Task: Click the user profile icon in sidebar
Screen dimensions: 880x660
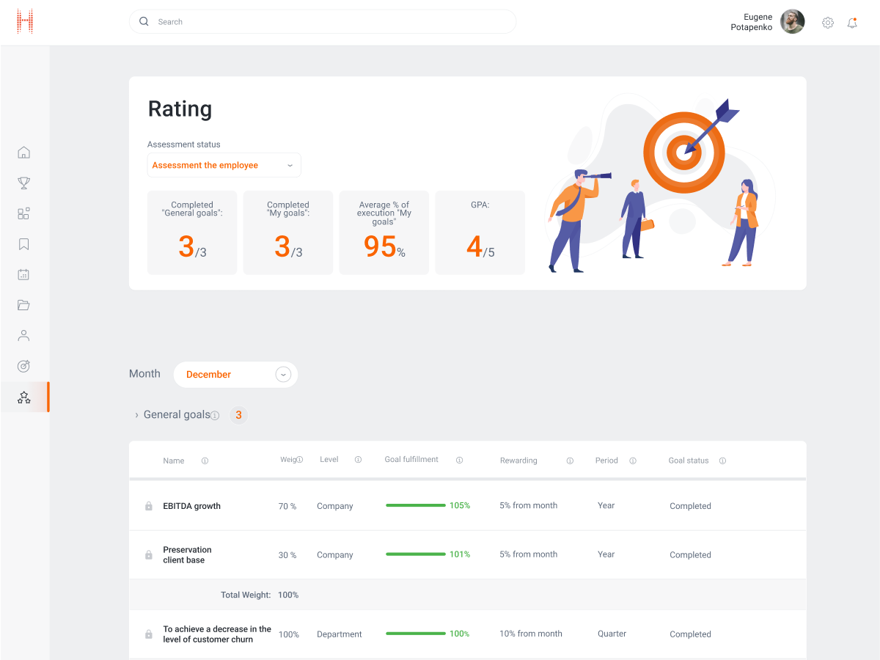Action: [23, 336]
